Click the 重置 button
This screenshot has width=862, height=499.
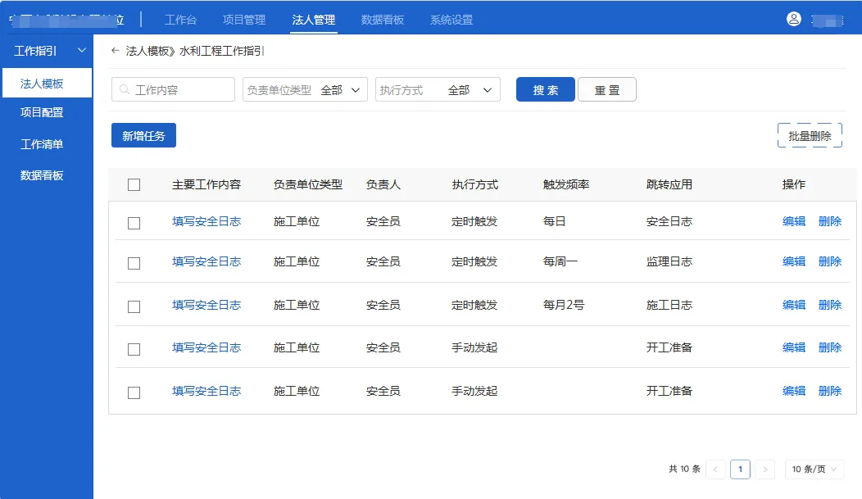pyautogui.click(x=607, y=89)
